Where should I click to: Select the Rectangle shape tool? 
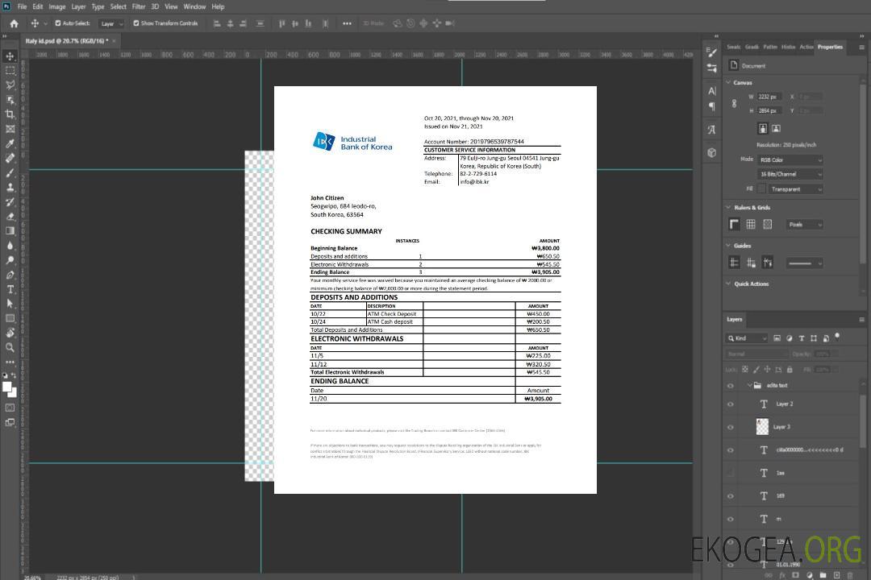10,318
